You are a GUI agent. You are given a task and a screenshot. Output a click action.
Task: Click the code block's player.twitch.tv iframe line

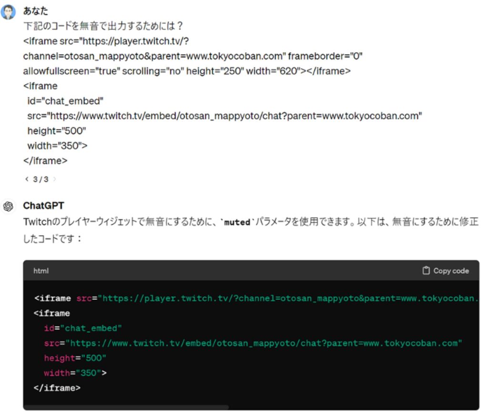256,298
